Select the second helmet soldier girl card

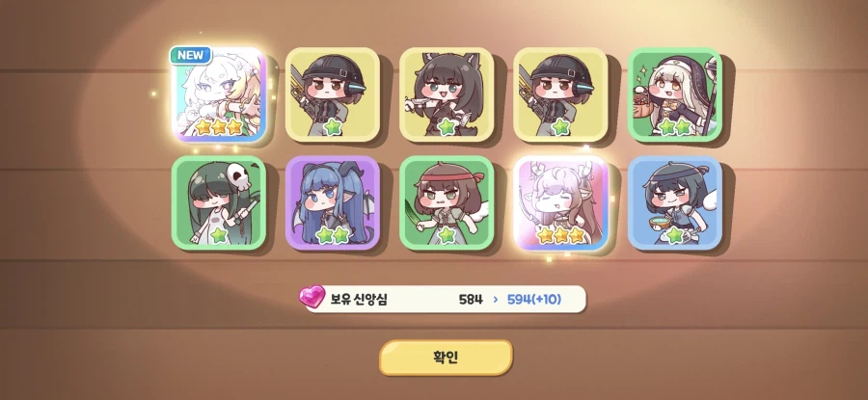click(x=560, y=94)
